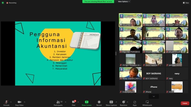Select Ajat Sudrajat video thumbnail

(130, 33)
